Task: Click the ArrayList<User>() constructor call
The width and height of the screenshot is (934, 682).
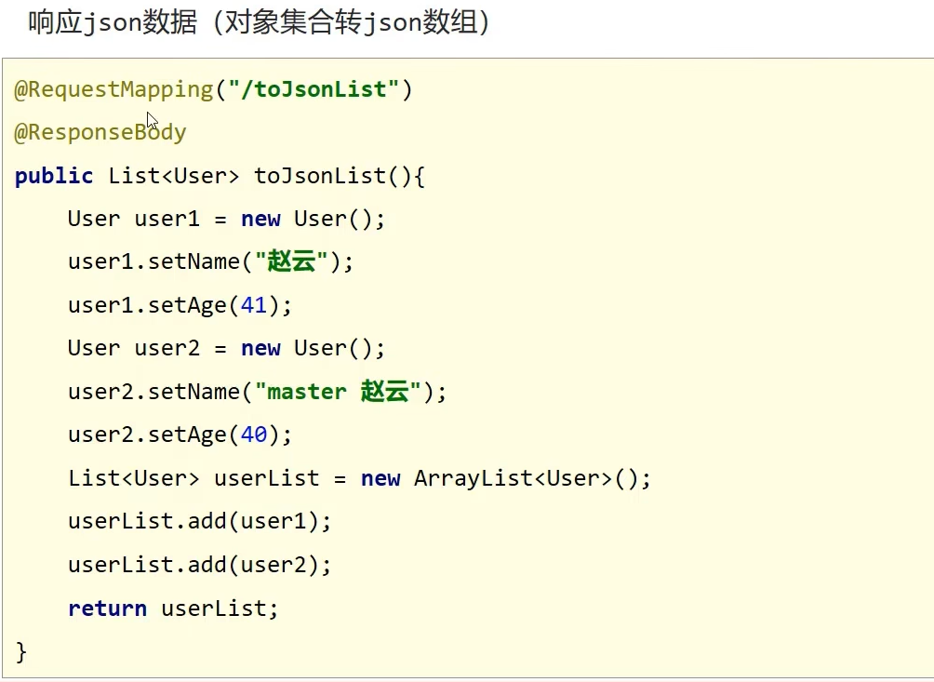Action: click(527, 478)
